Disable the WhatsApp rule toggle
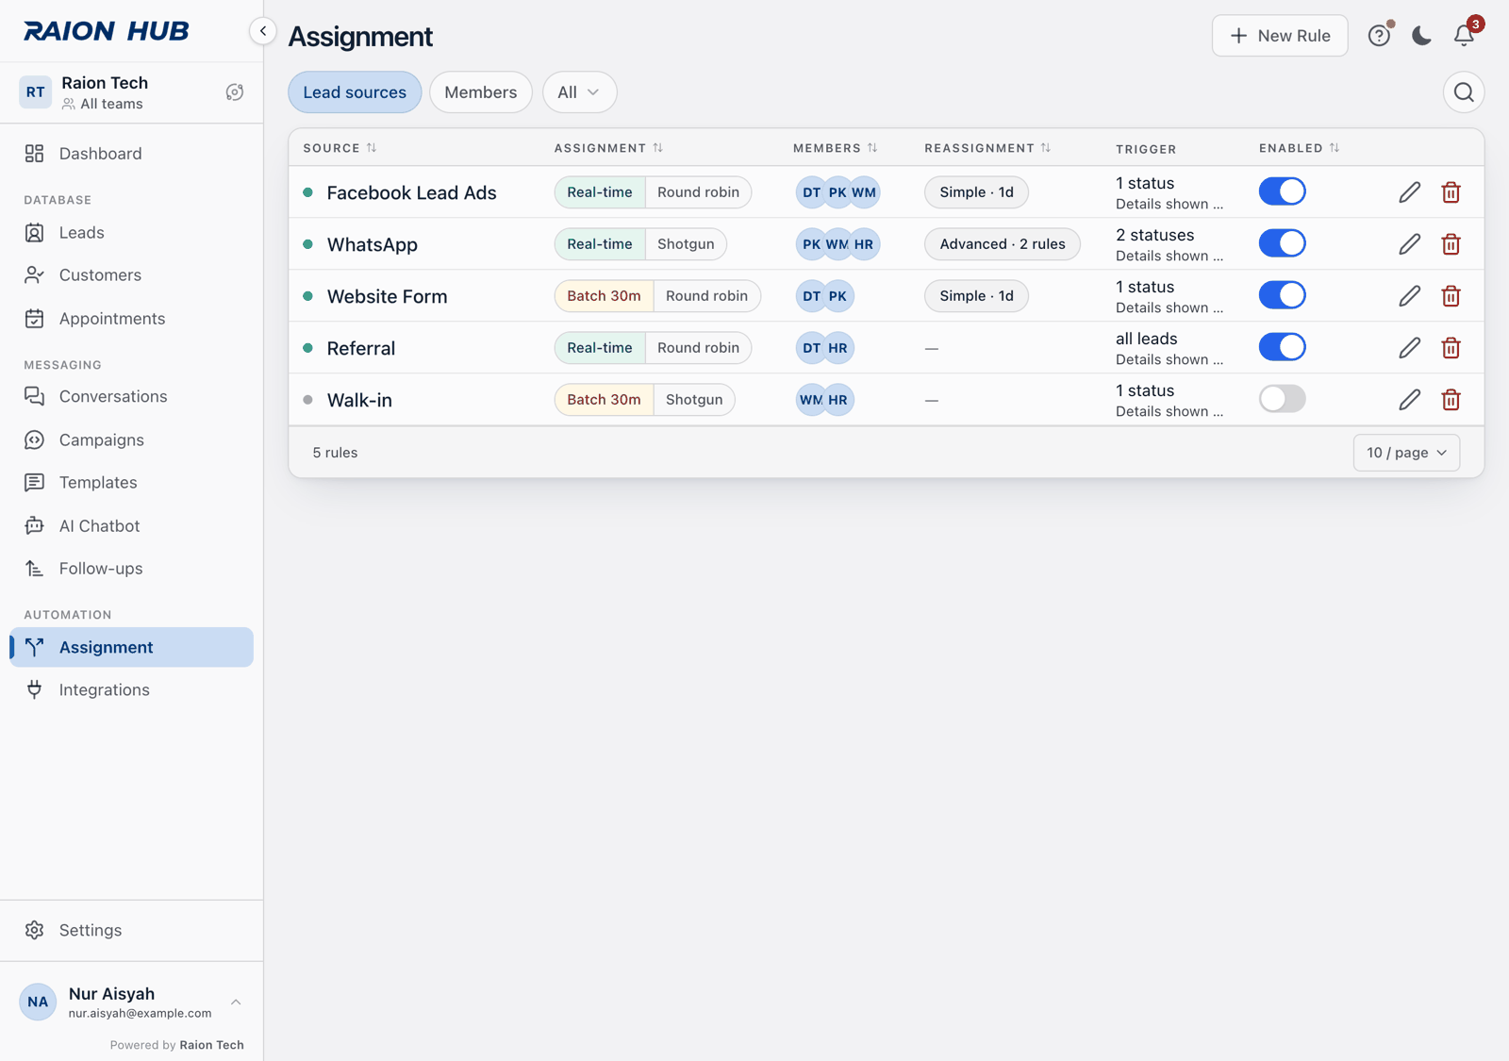This screenshot has height=1061, width=1509. (x=1282, y=243)
